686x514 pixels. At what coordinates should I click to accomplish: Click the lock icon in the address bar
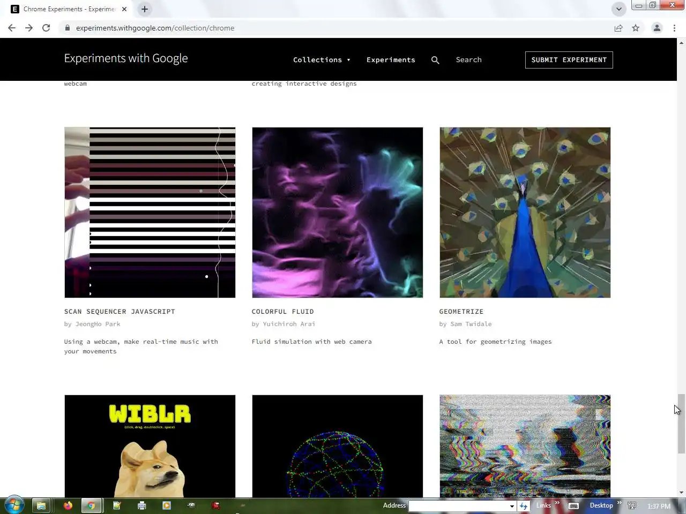(68, 28)
